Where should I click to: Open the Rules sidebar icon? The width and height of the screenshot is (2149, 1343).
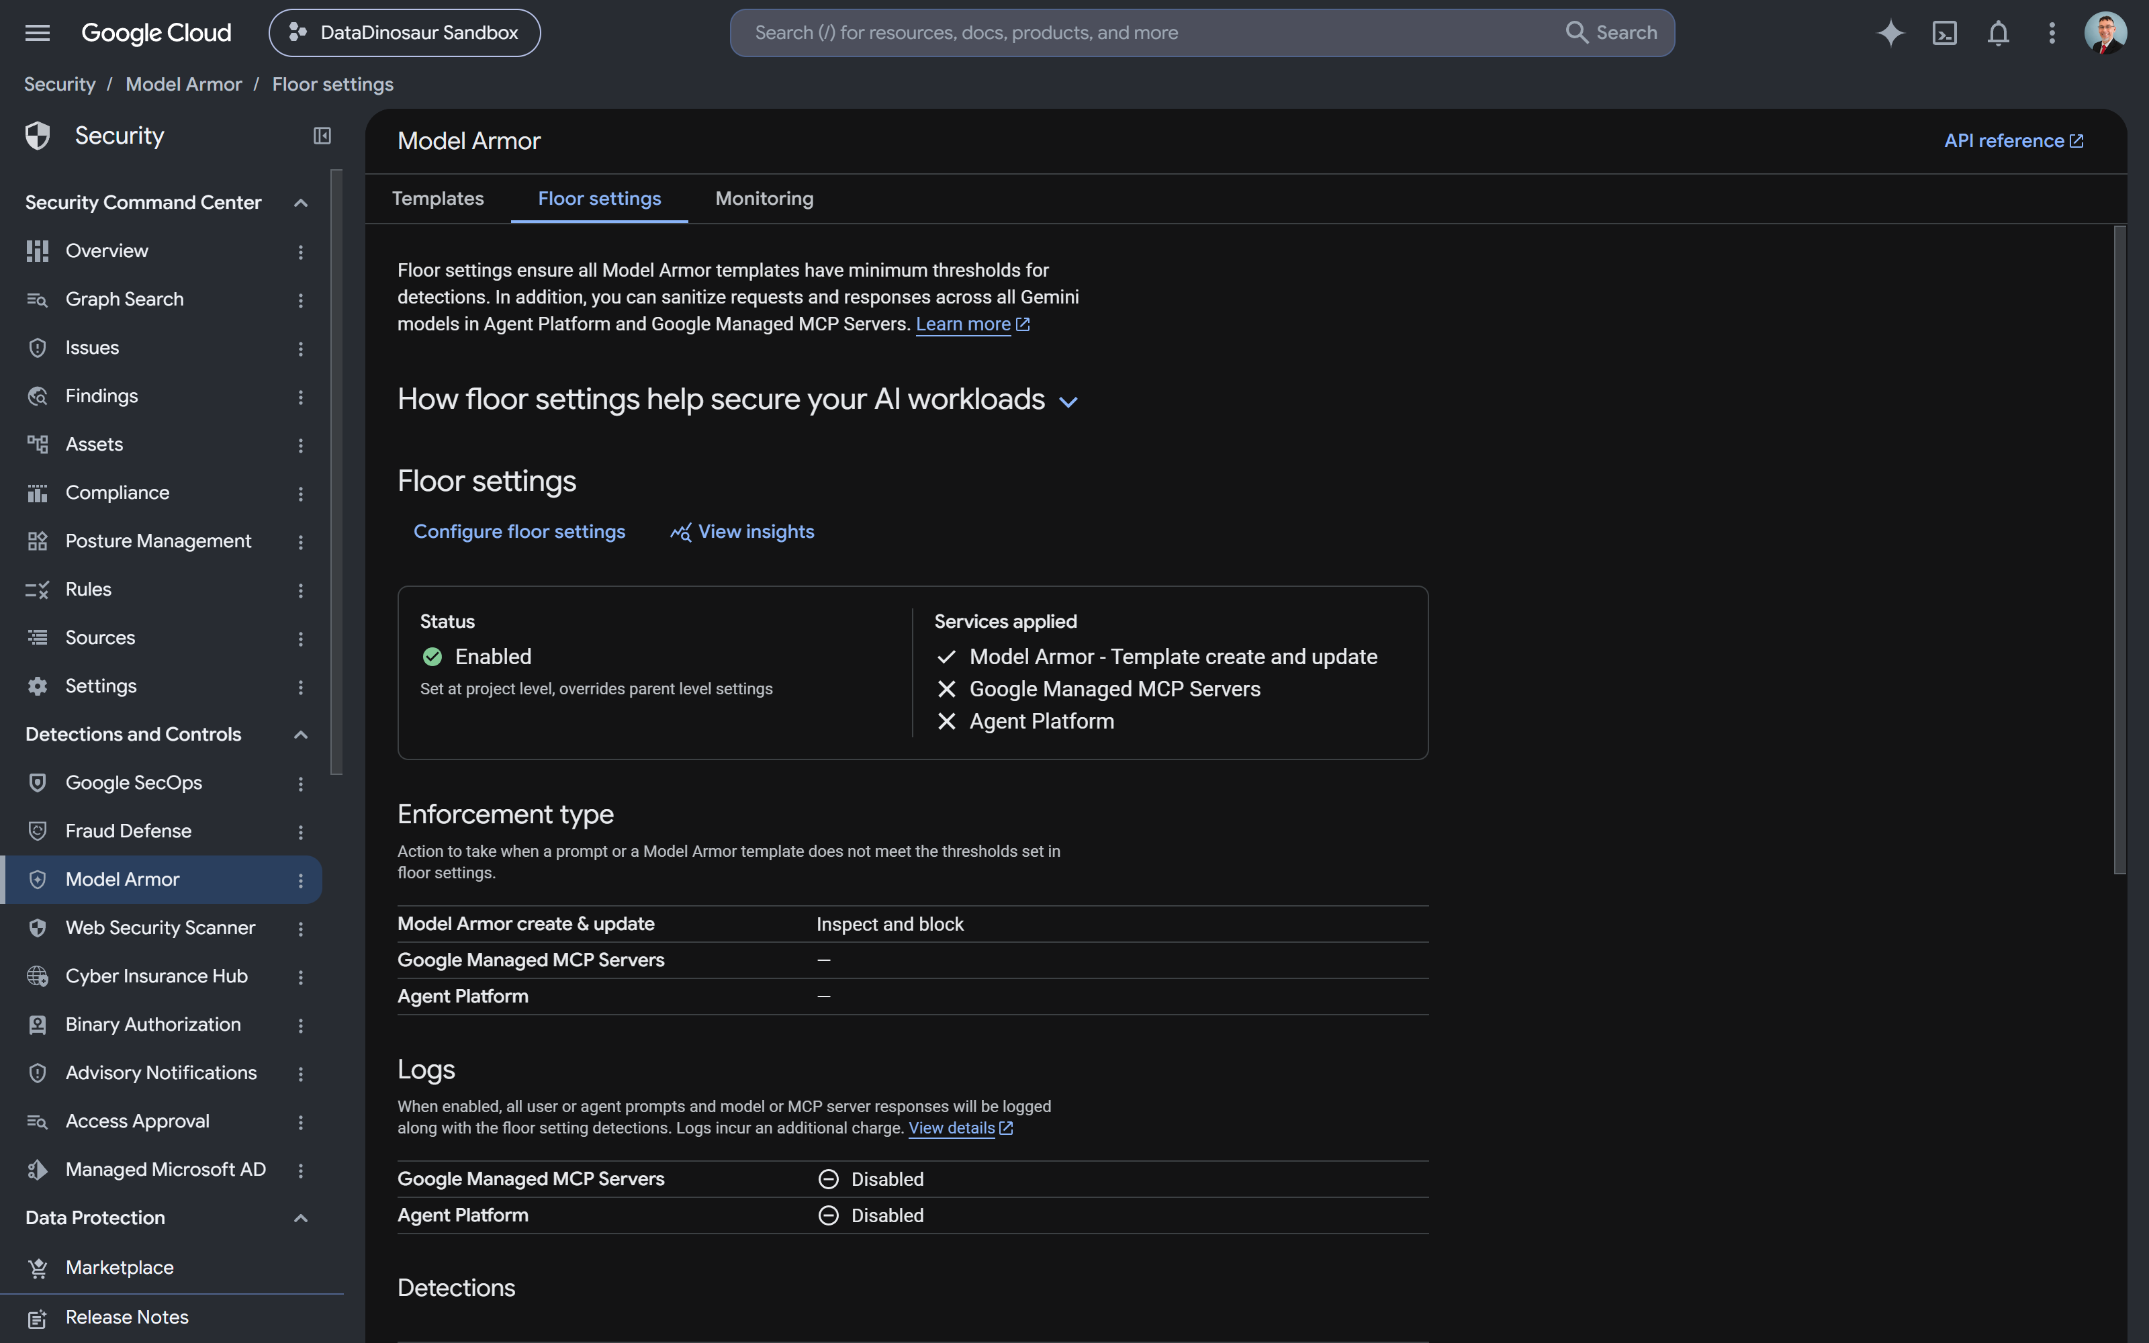coord(38,590)
